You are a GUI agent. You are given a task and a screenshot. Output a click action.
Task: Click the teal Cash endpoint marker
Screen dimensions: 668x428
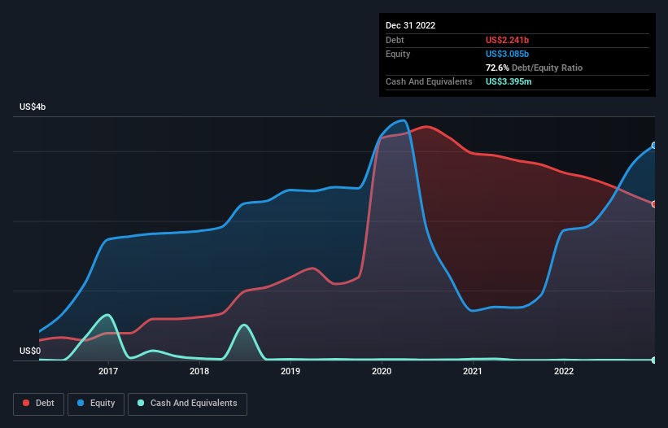coord(654,360)
